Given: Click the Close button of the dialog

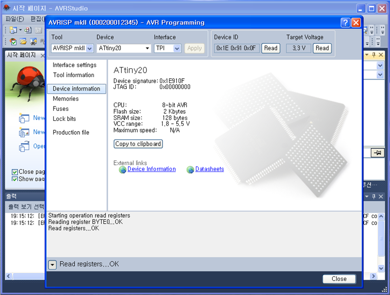Looking at the screenshot, I should (339, 279).
